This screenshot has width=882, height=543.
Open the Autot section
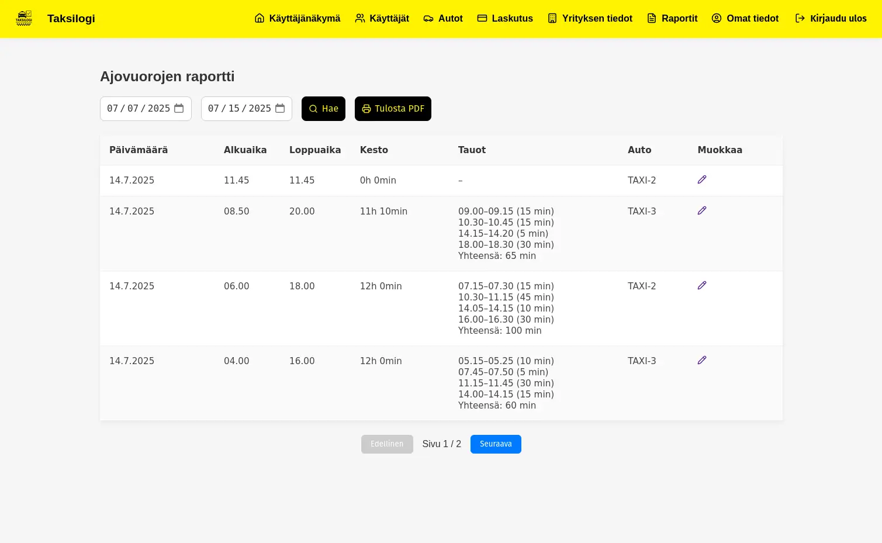[443, 19]
